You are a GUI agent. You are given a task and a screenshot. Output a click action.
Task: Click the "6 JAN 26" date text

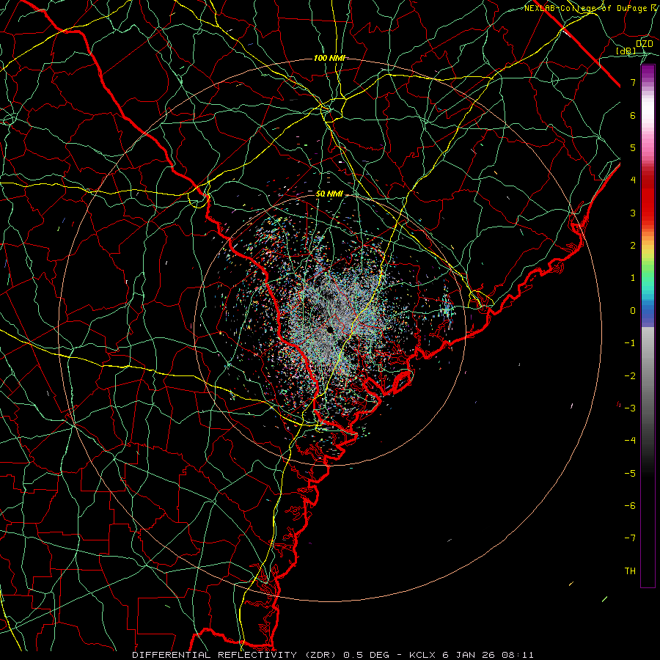click(x=468, y=655)
